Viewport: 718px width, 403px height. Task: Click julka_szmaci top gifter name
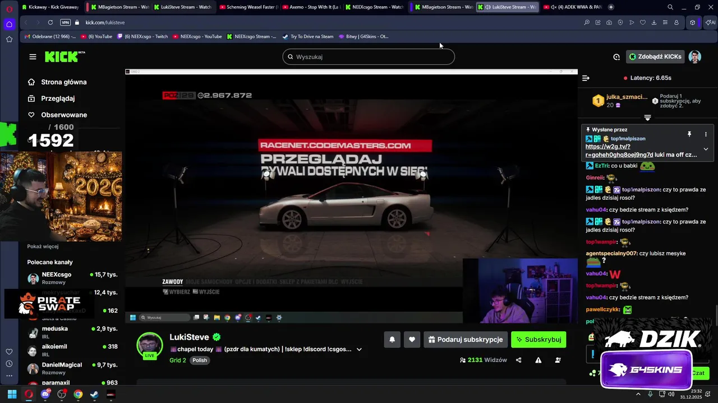pos(627,97)
